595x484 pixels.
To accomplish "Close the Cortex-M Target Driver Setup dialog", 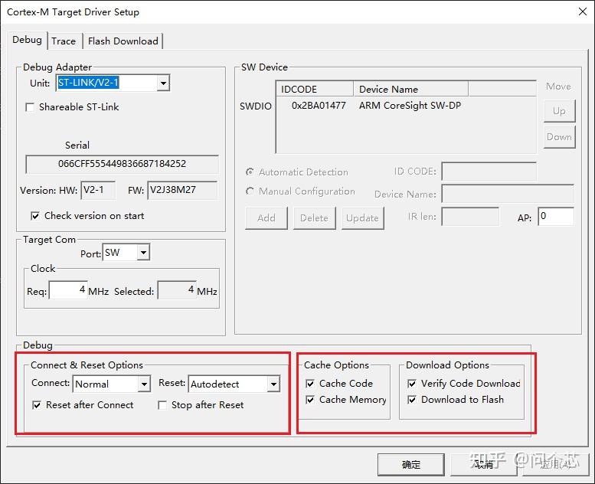I will point(583,11).
